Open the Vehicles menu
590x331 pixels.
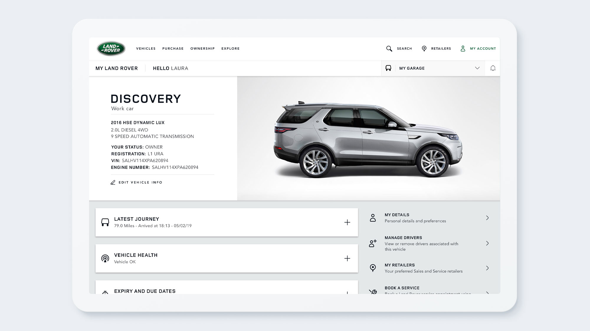(146, 49)
